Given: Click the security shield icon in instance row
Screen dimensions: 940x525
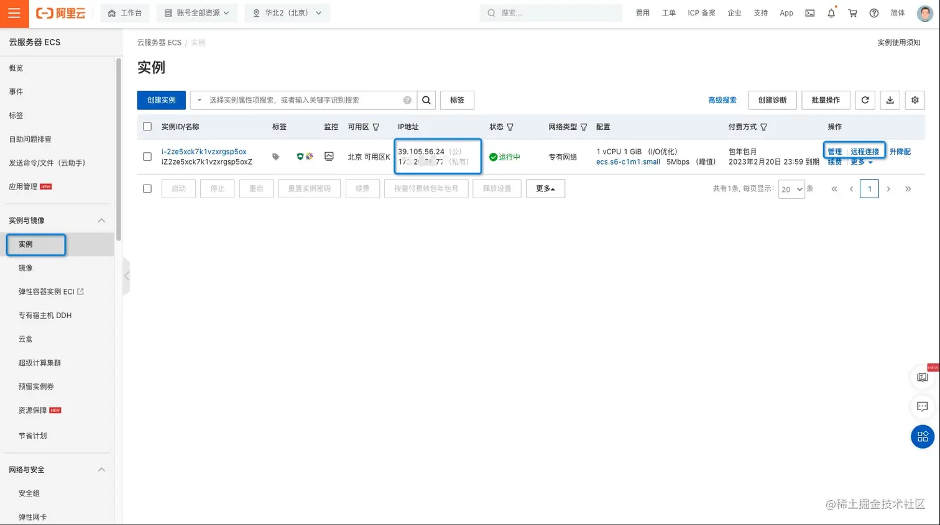Looking at the screenshot, I should pyautogui.click(x=300, y=157).
